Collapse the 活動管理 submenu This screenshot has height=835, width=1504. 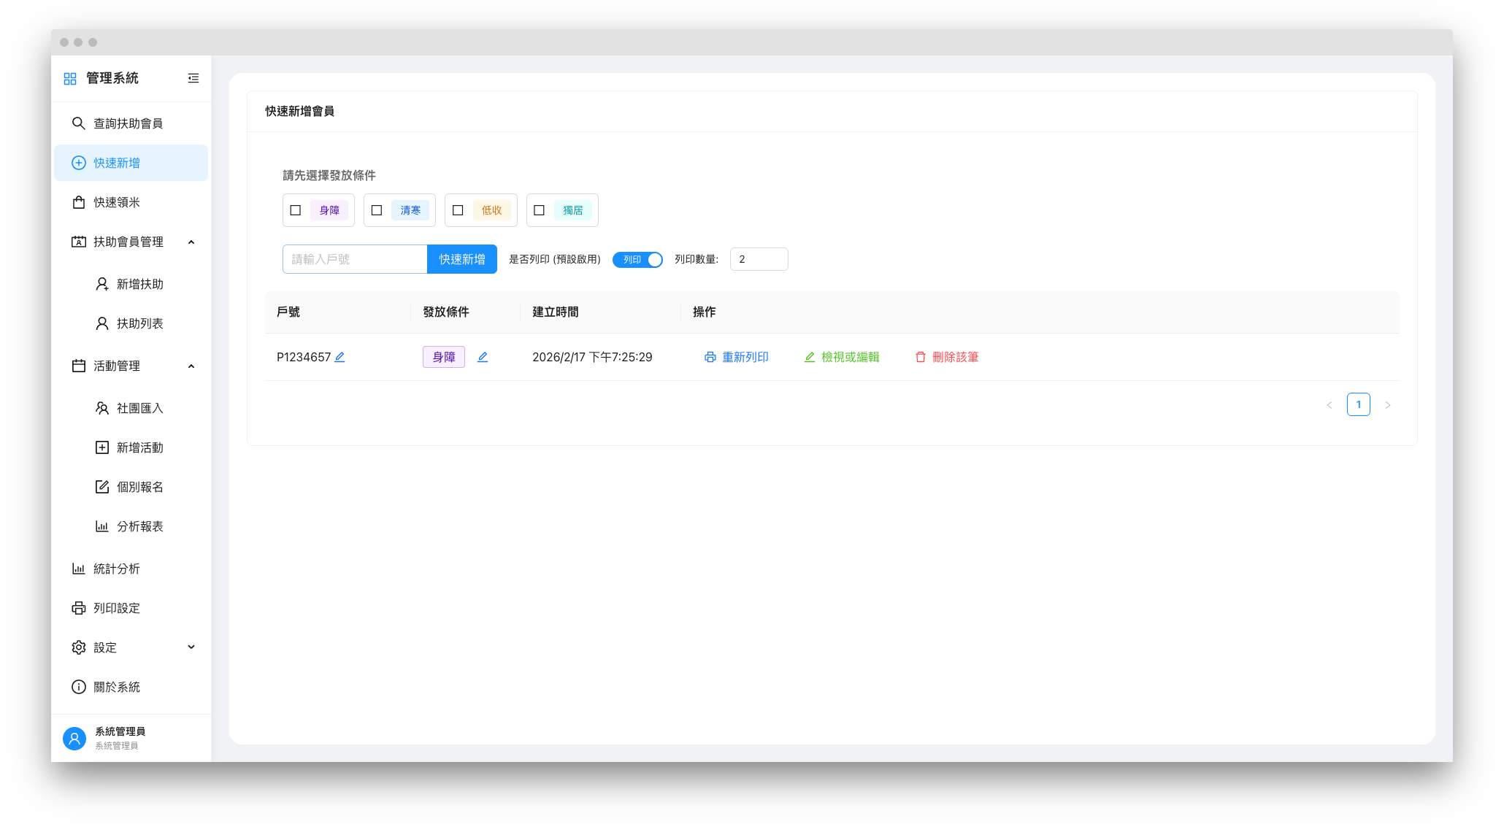tap(191, 366)
